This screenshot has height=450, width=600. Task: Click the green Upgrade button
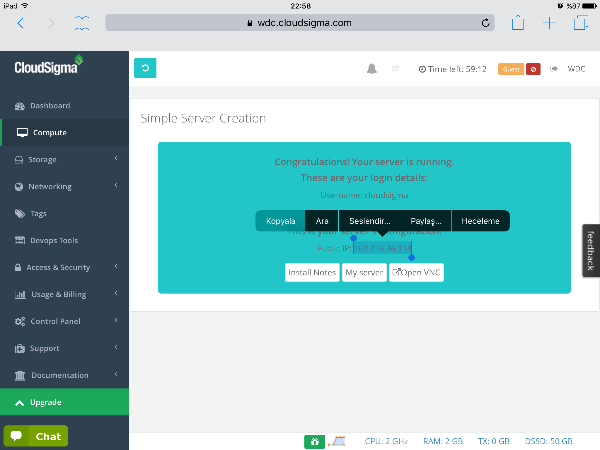pos(64,402)
